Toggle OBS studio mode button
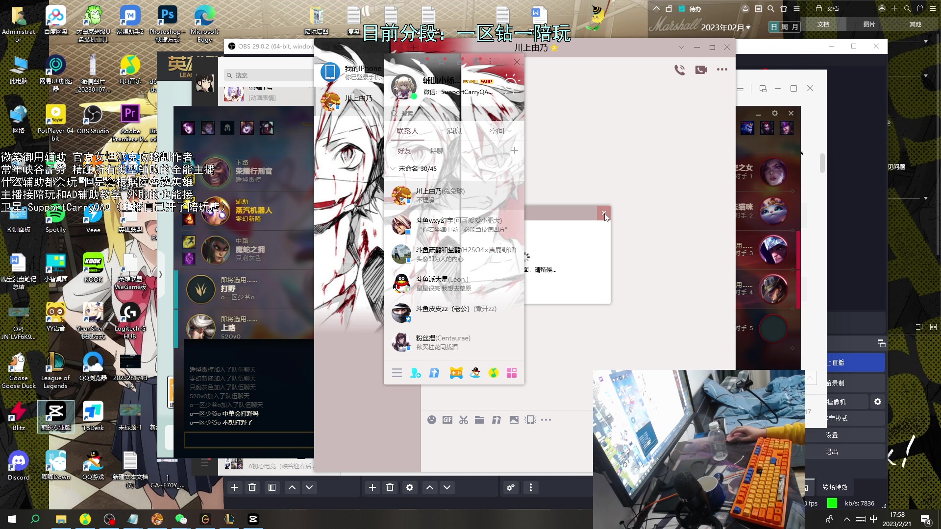 855,418
